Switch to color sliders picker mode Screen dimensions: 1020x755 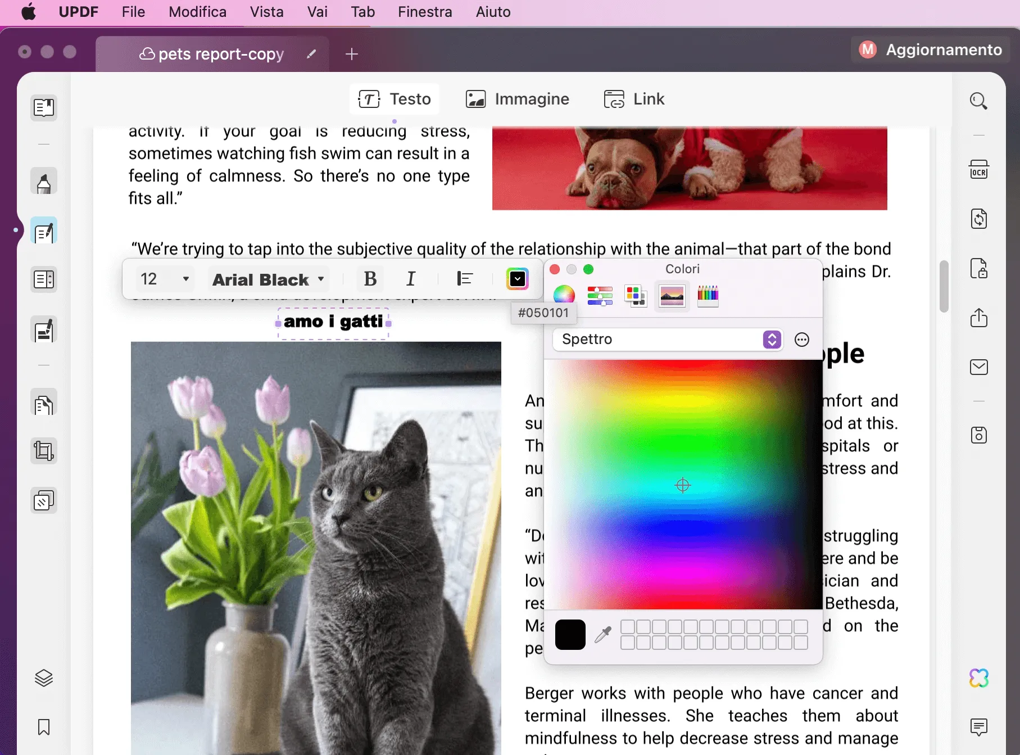(x=600, y=295)
